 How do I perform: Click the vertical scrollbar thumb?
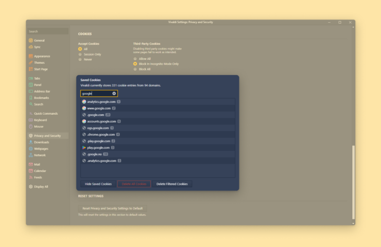(353, 182)
